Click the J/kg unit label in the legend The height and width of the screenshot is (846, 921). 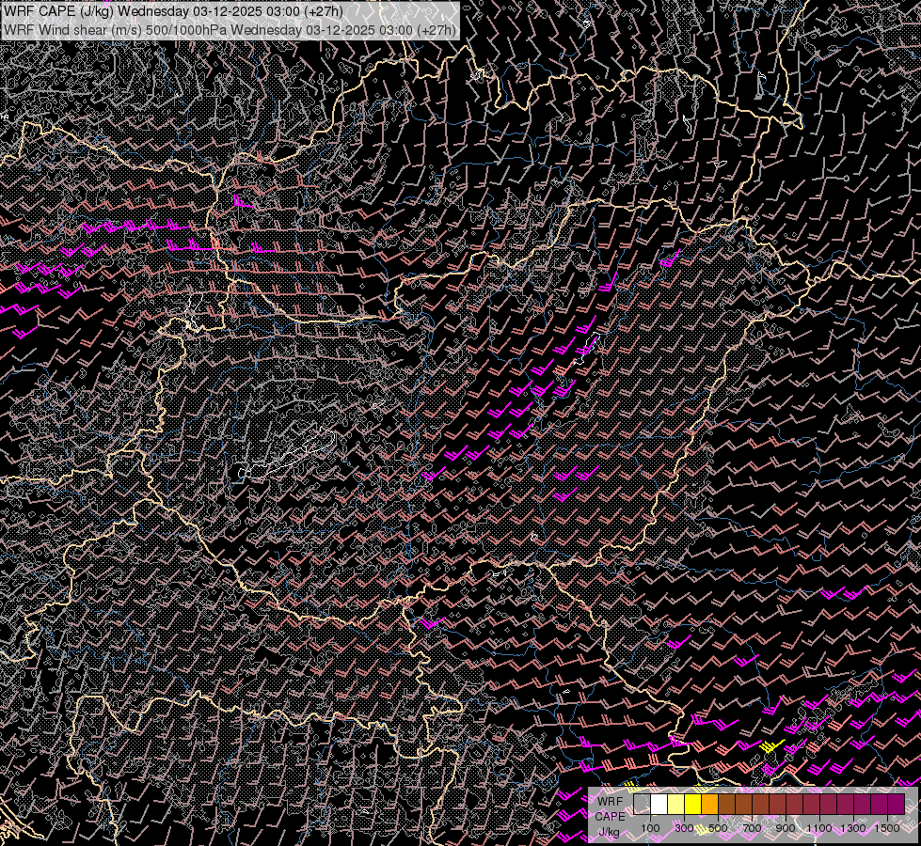point(609,832)
